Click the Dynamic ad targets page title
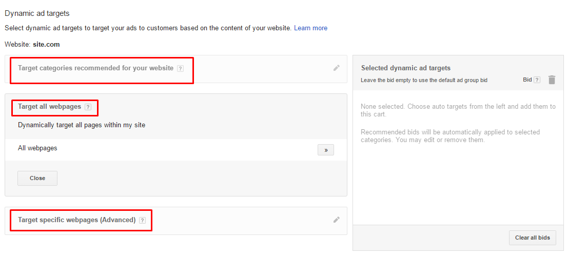Image resolution: width=567 pixels, height=256 pixels. click(x=37, y=13)
